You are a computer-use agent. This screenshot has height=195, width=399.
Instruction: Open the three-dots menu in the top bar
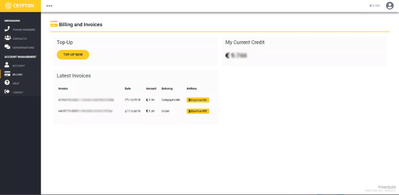(49, 6)
